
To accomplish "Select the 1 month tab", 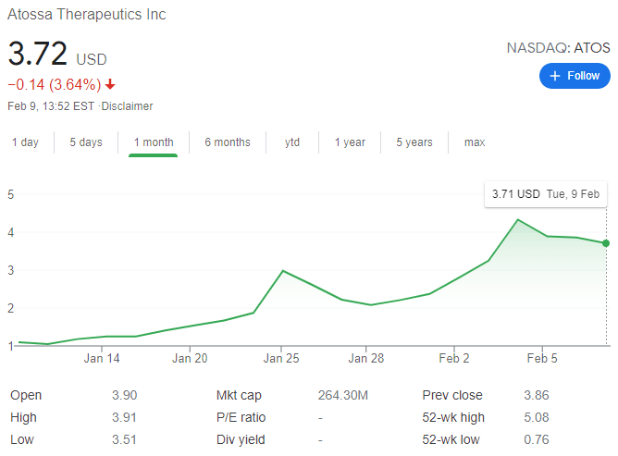I will [154, 142].
